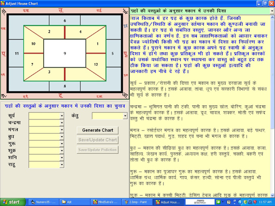Viewport: 275px width, 206px height.
Task: Expand the राहु direction combo box
Action: (x=62, y=164)
